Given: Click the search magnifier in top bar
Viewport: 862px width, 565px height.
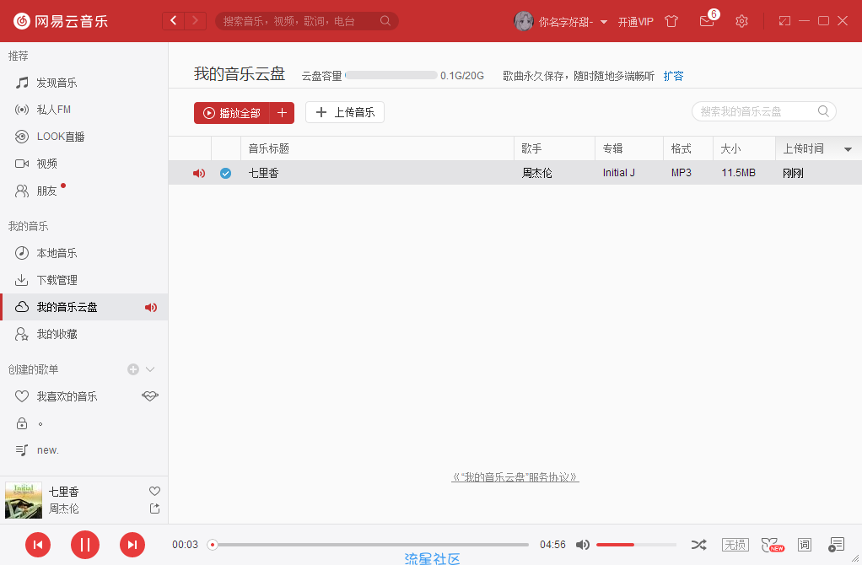Looking at the screenshot, I should click(x=385, y=21).
